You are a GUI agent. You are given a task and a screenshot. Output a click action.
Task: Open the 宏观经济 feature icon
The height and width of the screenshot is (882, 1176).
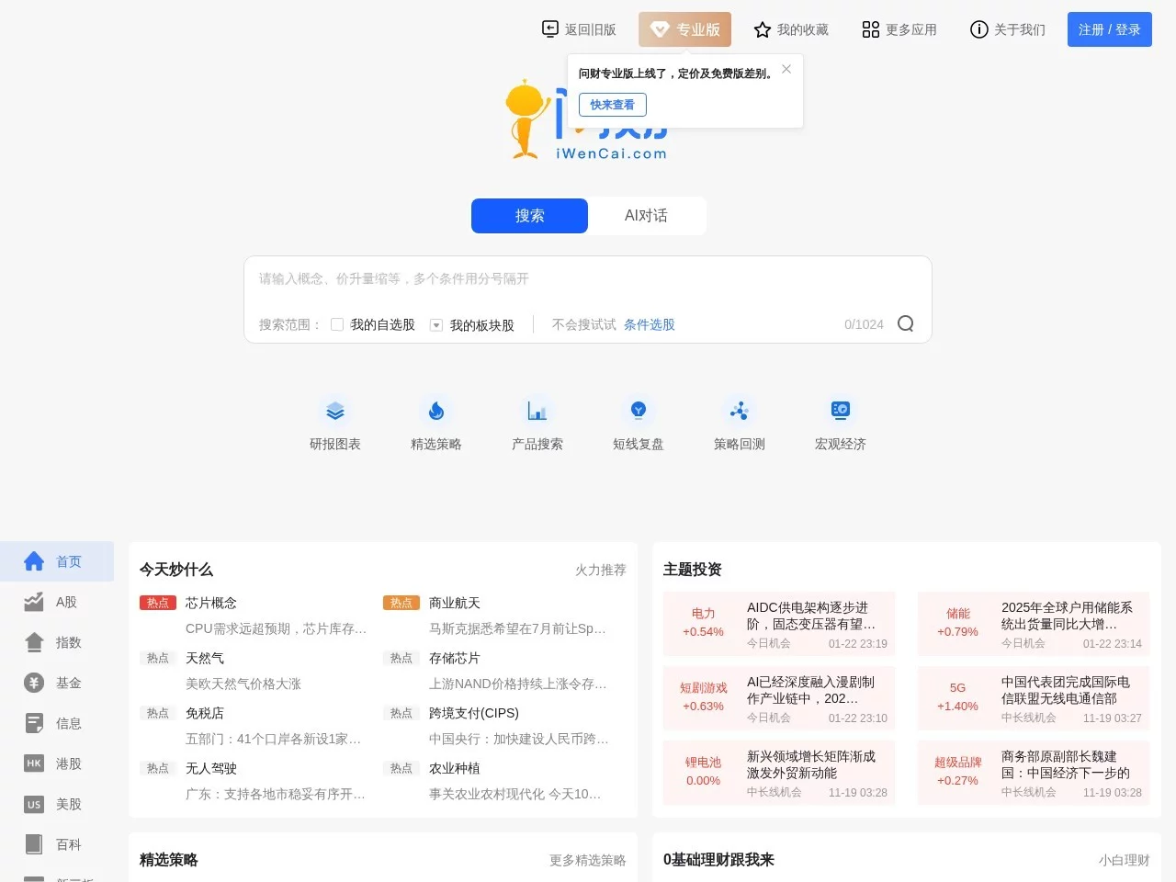840,423
